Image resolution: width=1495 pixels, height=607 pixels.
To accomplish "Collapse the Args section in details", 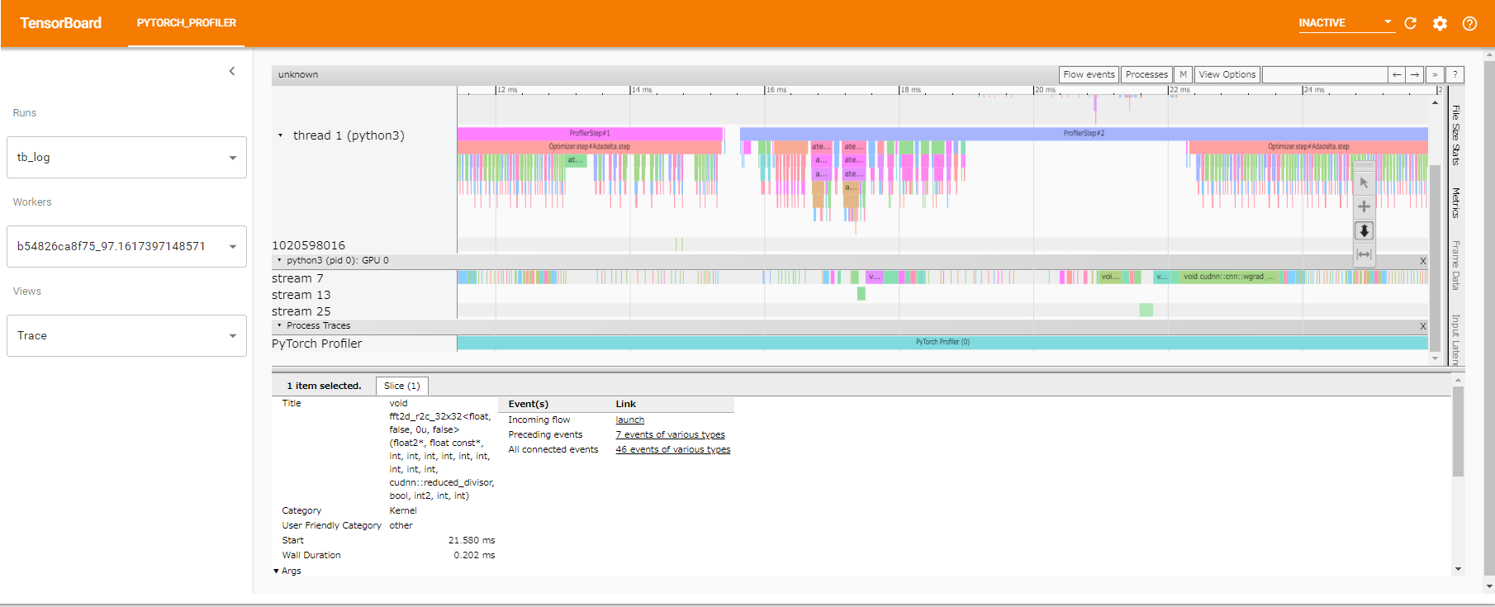I will pos(276,571).
